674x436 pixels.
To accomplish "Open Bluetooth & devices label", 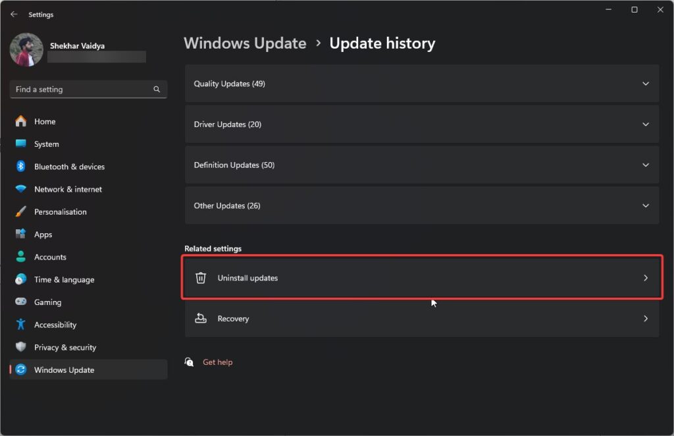I will 69,167.
